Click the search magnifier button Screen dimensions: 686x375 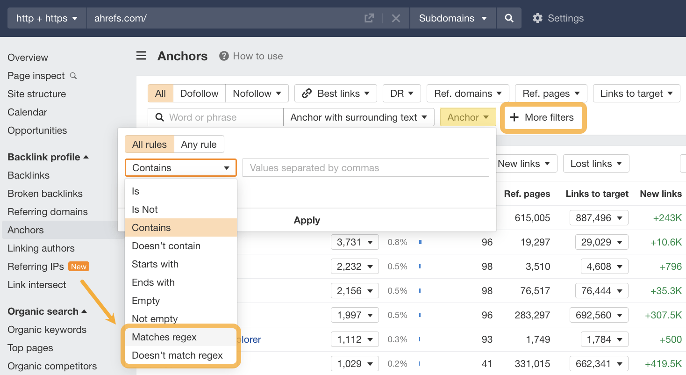[x=509, y=18]
